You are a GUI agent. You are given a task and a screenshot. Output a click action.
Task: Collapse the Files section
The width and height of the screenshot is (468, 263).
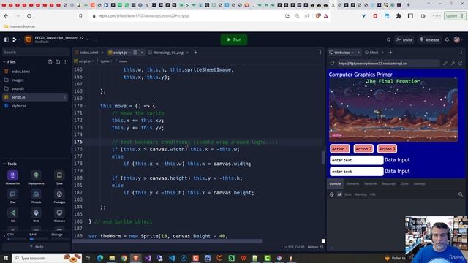coord(4,61)
